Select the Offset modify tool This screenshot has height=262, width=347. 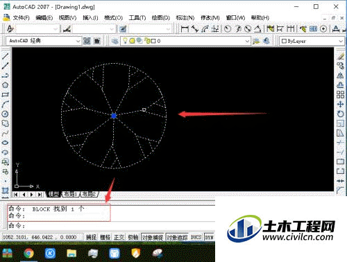(340, 85)
